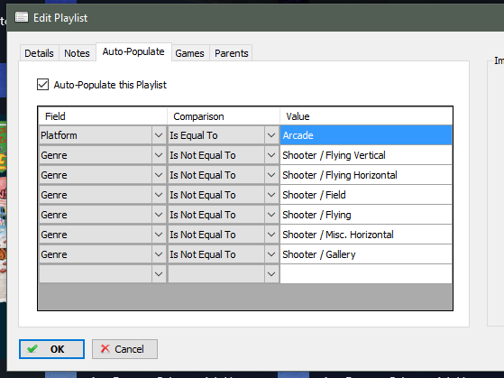Open the Platform field dropdown arrow
This screenshot has width=504, height=378.
(159, 135)
